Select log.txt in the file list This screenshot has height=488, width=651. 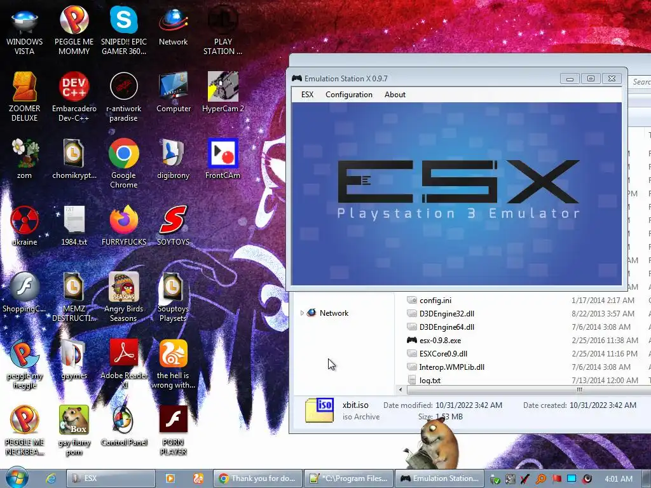pyautogui.click(x=430, y=380)
